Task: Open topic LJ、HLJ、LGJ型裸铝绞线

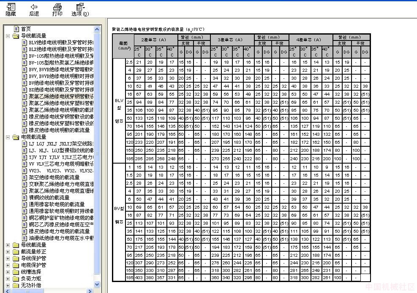Action: click(61, 151)
